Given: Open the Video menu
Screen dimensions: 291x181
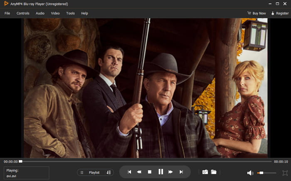Looking at the screenshot, I should pos(55,13).
